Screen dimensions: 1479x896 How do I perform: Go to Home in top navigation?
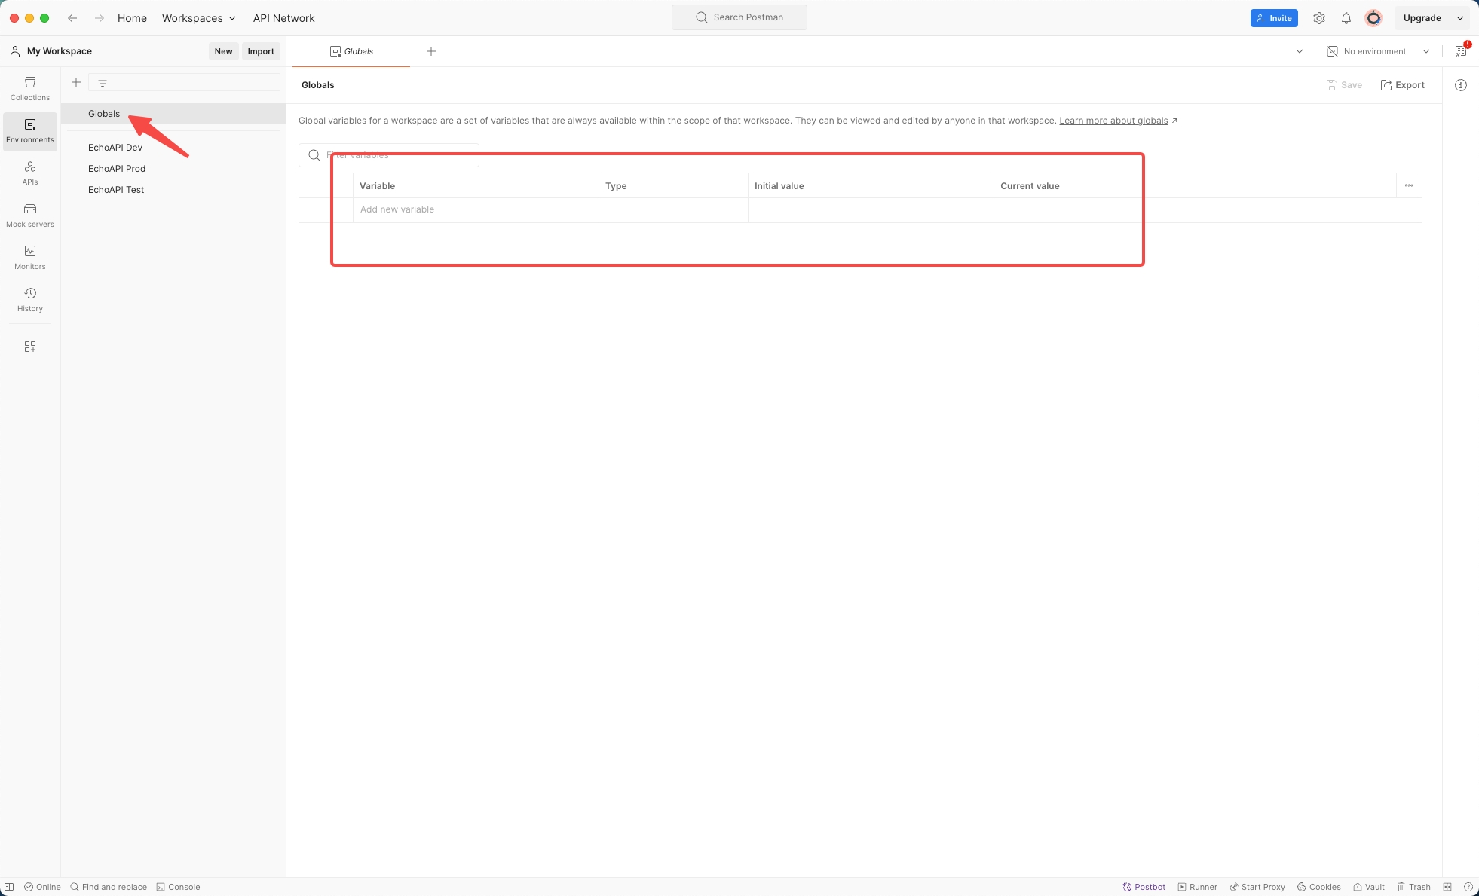[132, 18]
